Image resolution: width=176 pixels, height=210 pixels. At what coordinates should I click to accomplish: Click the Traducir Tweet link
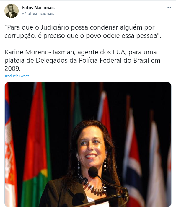[x=17, y=76]
